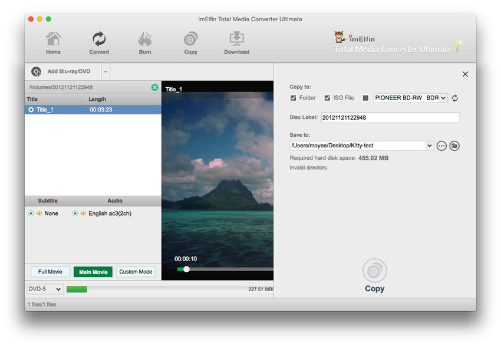Open the Burn module
501x346 pixels.
[x=145, y=43]
